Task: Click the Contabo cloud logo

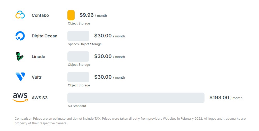Action: click(20, 15)
